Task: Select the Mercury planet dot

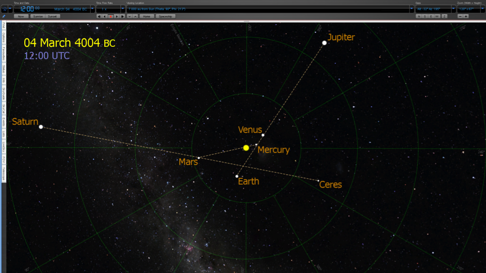Action: [x=256, y=145]
